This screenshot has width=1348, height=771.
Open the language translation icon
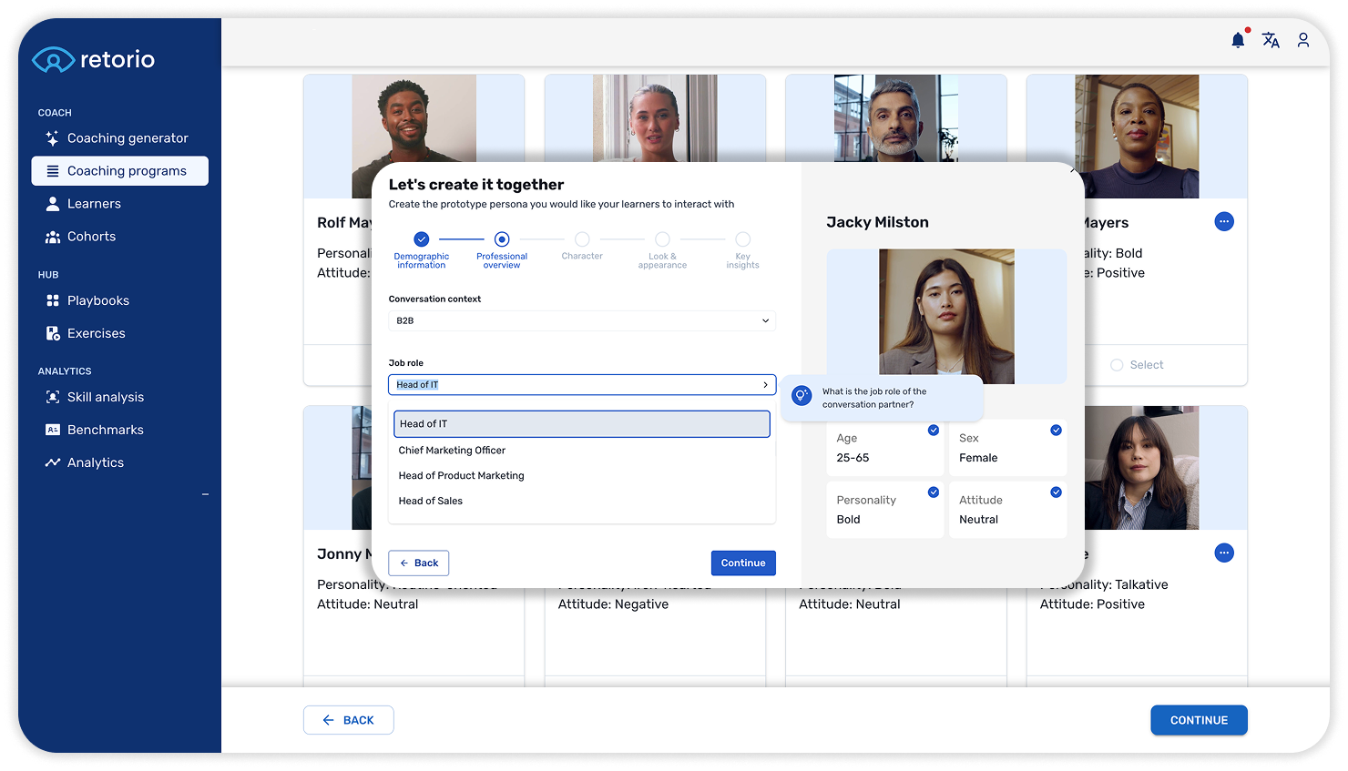(1271, 40)
